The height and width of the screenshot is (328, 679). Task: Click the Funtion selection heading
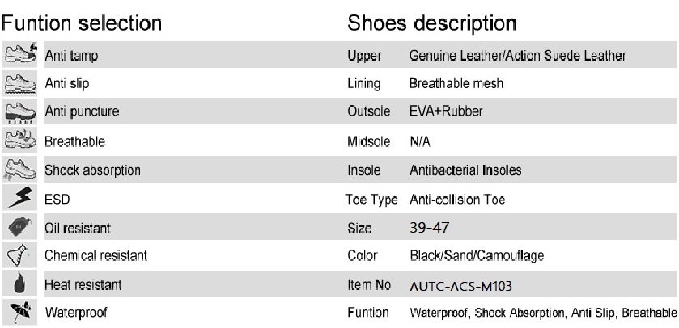(82, 23)
